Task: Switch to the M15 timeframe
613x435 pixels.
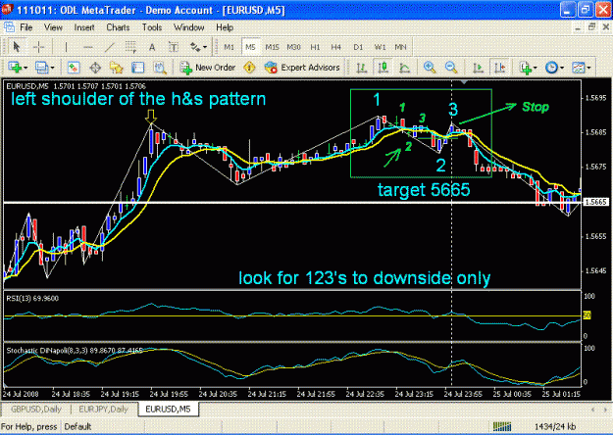Action: (x=272, y=47)
